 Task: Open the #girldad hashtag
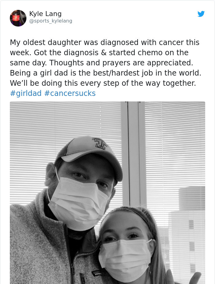tap(26, 93)
